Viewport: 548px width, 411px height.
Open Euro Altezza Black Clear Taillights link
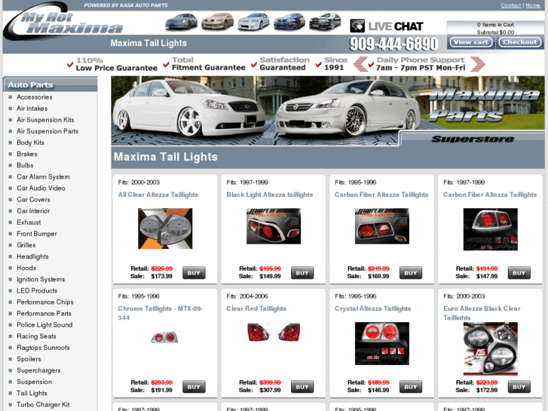(482, 313)
